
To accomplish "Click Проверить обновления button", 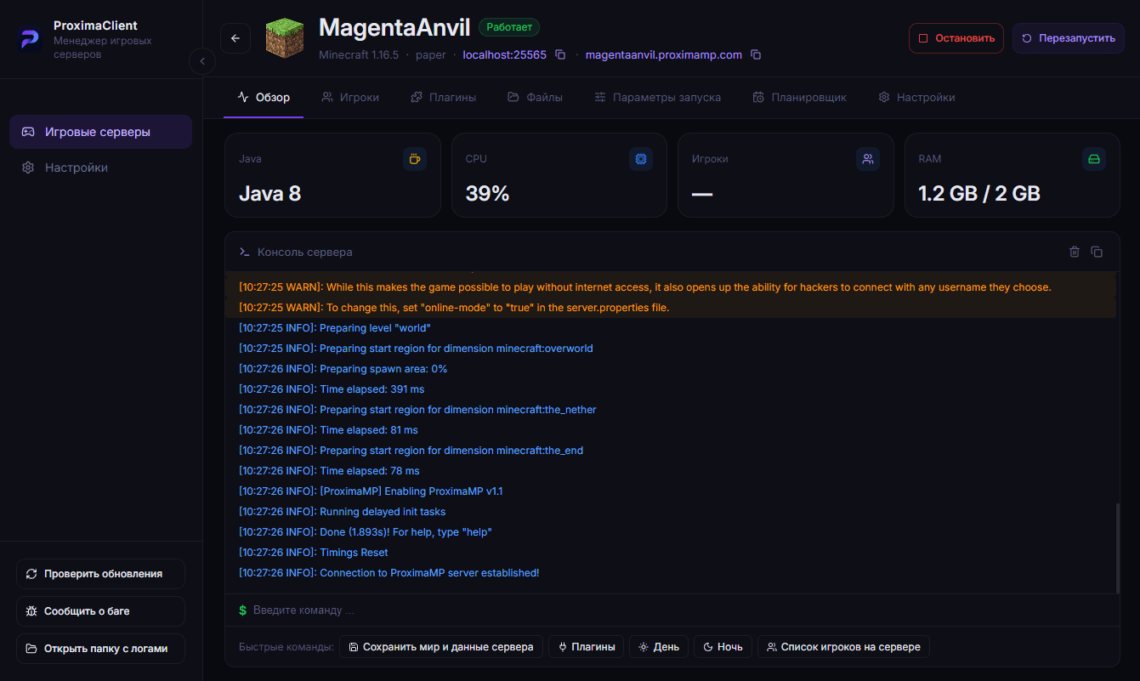I will click(100, 574).
